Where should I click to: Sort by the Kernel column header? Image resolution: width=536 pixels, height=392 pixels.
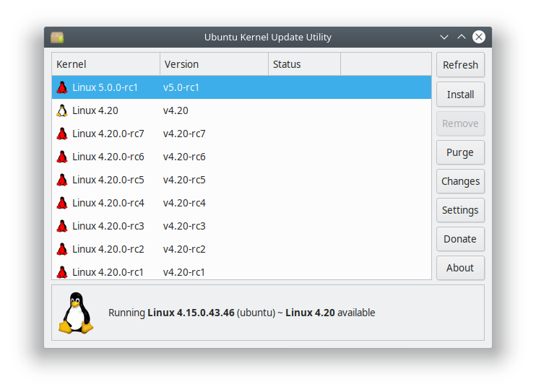click(x=105, y=64)
